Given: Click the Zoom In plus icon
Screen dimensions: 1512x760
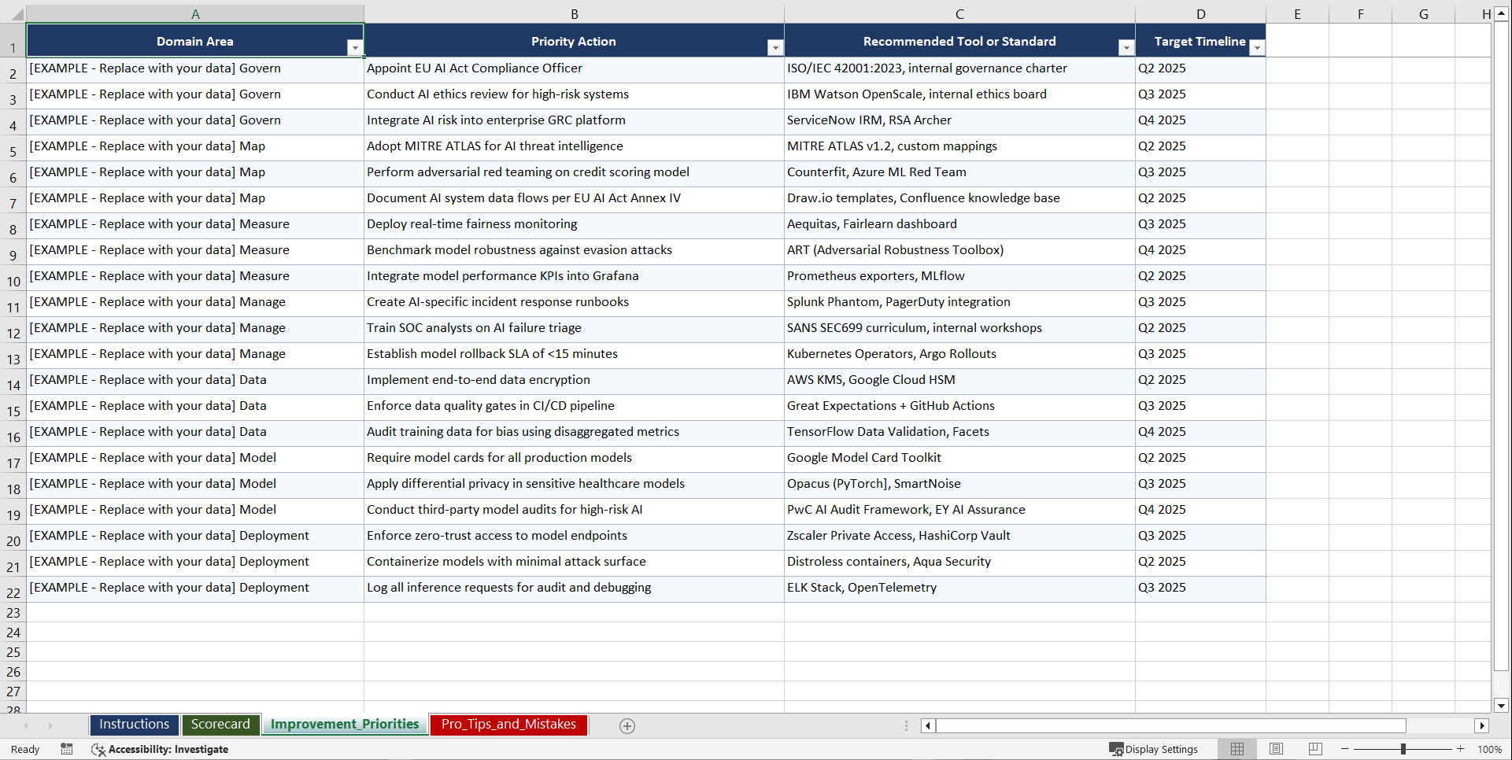Looking at the screenshot, I should point(1461,749).
